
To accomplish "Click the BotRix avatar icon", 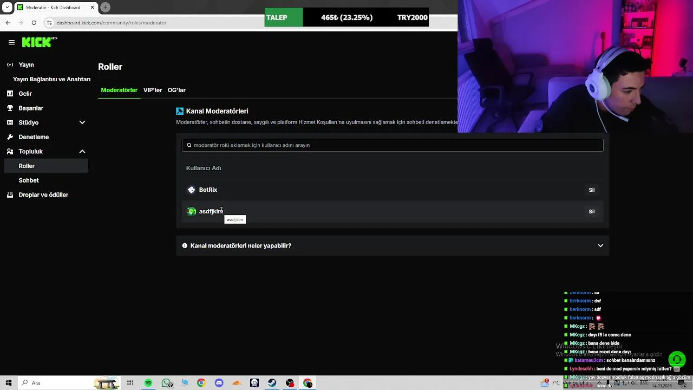I will pyautogui.click(x=191, y=190).
